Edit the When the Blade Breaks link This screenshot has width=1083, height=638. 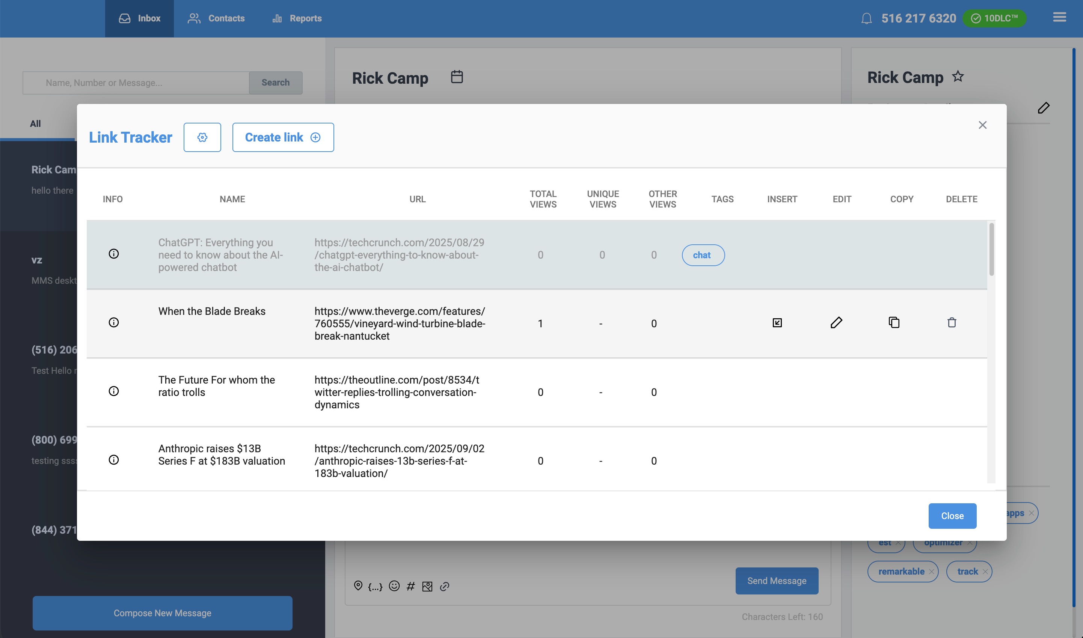(x=837, y=322)
